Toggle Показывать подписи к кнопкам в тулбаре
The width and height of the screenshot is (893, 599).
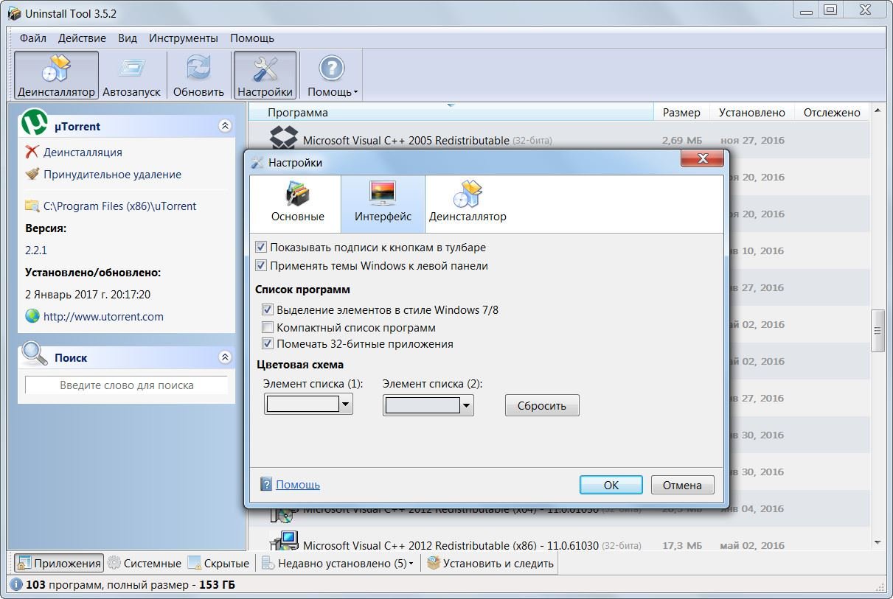click(261, 248)
